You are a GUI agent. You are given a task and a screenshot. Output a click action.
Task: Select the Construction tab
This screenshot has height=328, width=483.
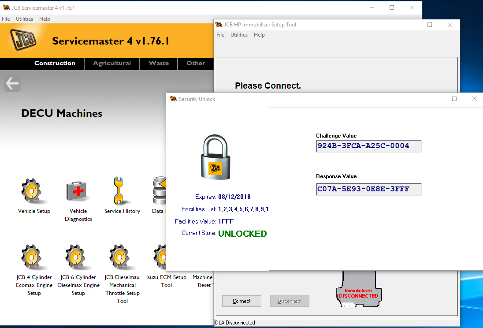tap(55, 63)
